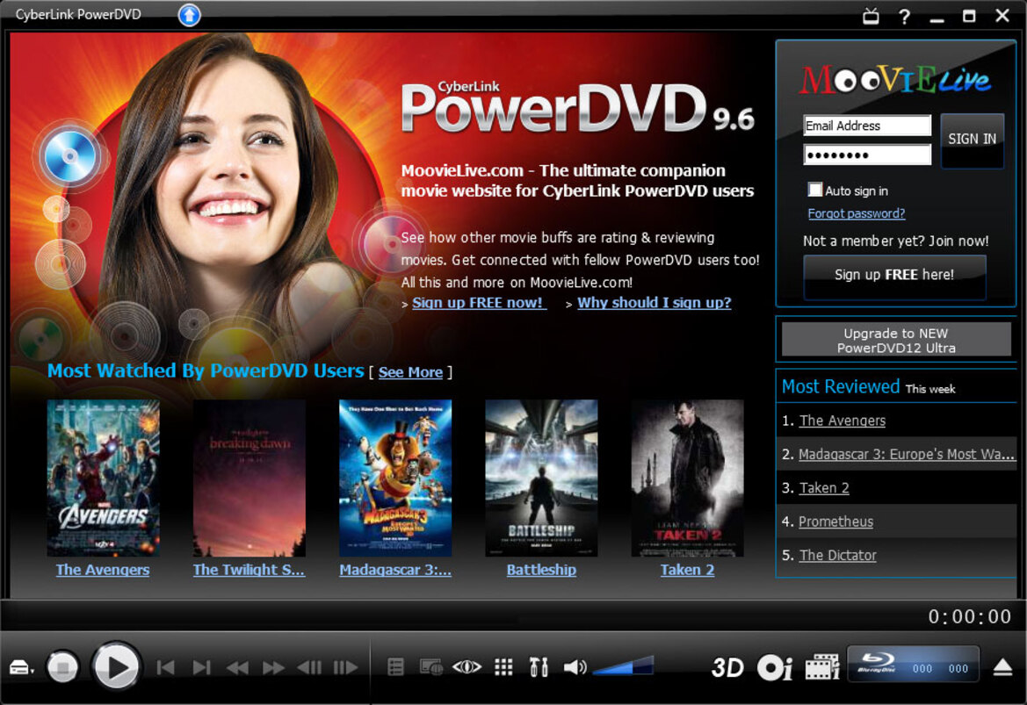The image size is (1027, 705).
Task: Open the source selection drive icon
Action: pyautogui.click(x=22, y=668)
